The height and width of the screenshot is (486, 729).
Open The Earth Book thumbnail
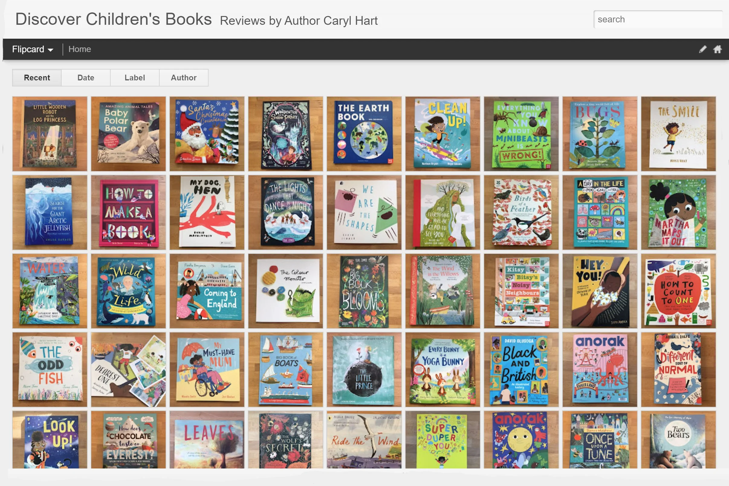tap(364, 134)
